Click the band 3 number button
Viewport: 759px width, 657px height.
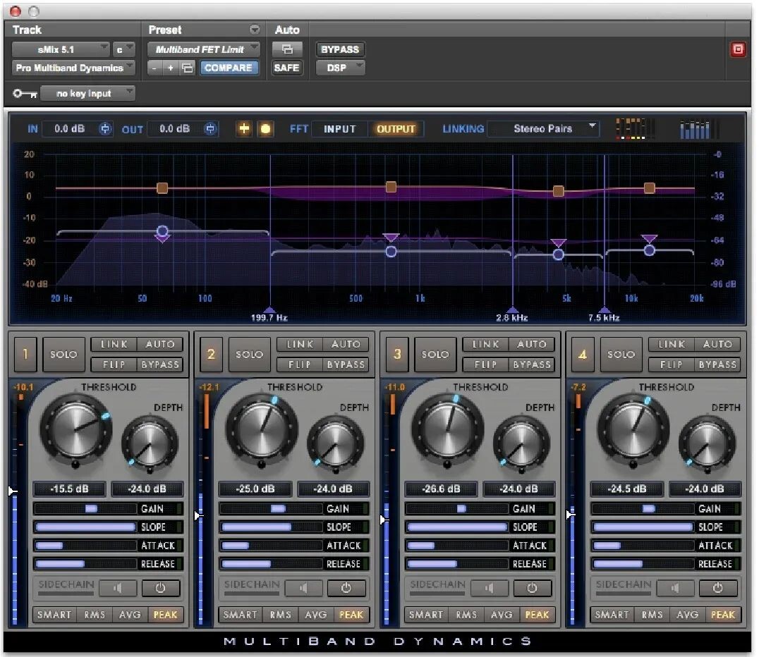397,355
